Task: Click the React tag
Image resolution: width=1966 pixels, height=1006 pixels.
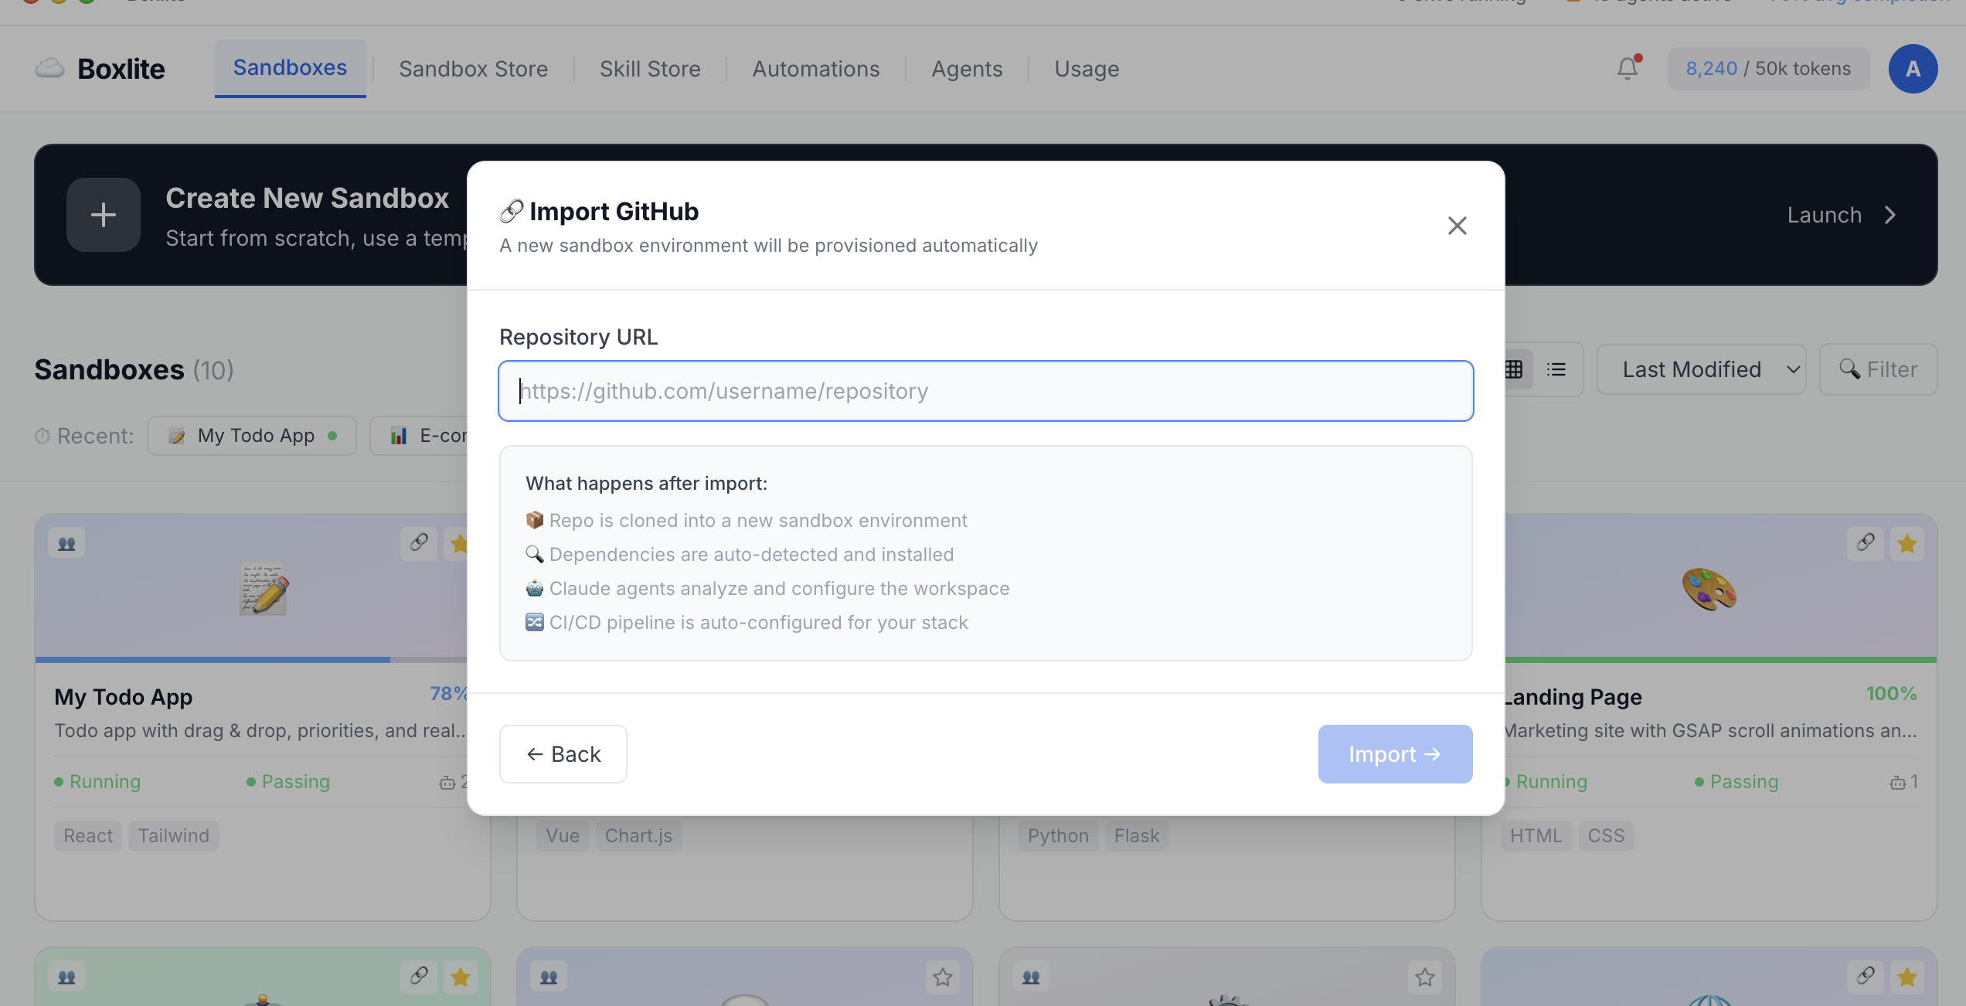Action: 88,836
